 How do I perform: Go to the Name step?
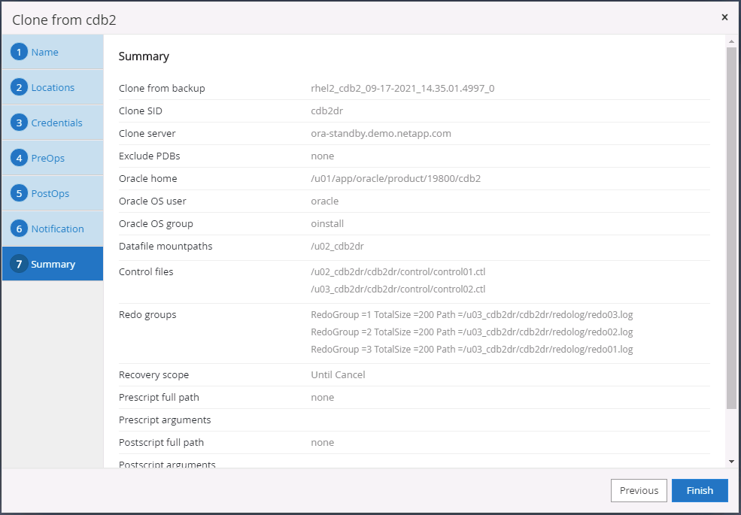[x=44, y=53]
